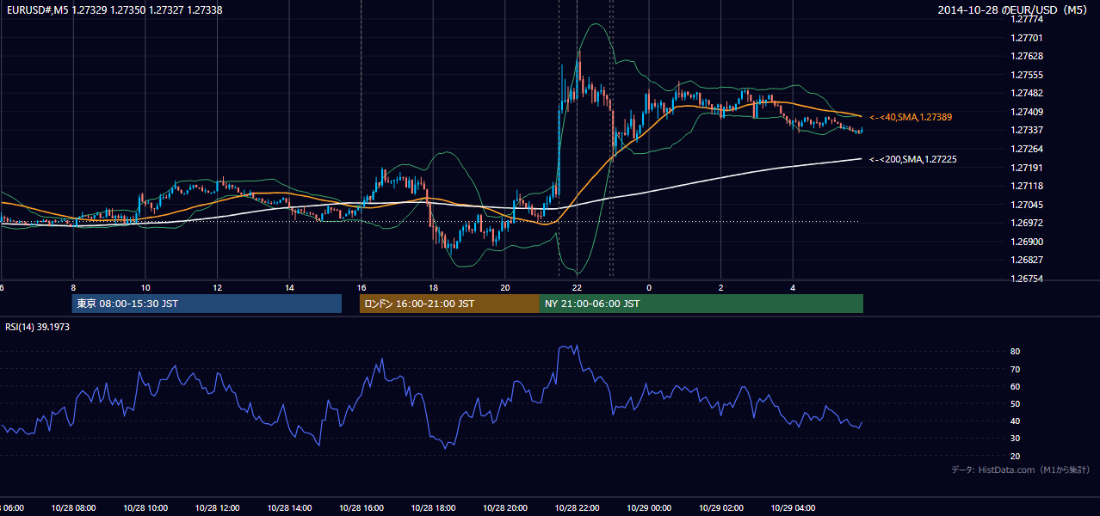Click the 10/28 12:00 time axis label
1100x516 pixels.
(x=217, y=508)
